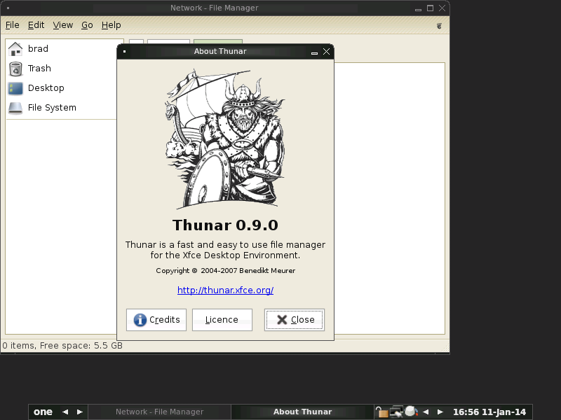Click the 16:56 11-Jan-14 clock
Screen dimensions: 561x420
coord(489,412)
